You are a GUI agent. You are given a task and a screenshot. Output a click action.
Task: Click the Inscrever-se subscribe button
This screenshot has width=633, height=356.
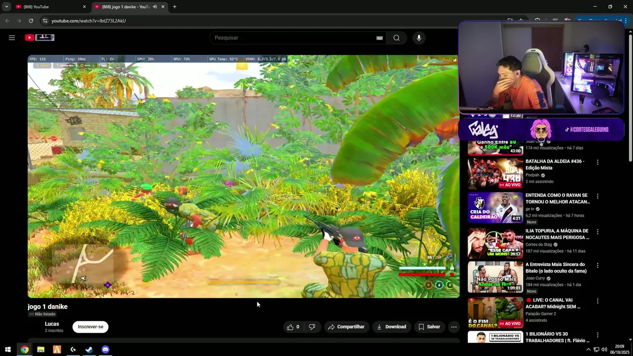pyautogui.click(x=90, y=327)
